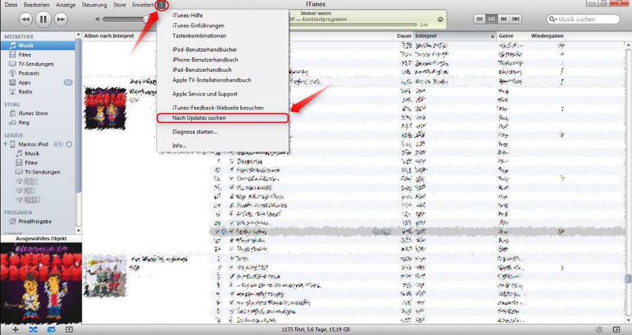The image size is (632, 335).
Task: Switch to the Cover Flow view icon
Action: click(516, 19)
